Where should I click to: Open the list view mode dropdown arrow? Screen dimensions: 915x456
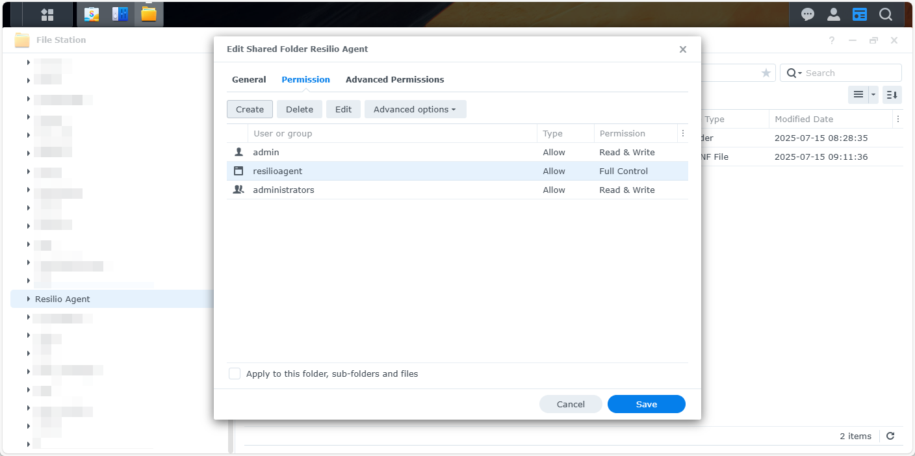click(x=873, y=95)
